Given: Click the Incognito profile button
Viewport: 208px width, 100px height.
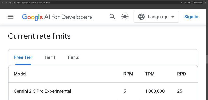Looking at the screenshot, I should click(198, 3).
